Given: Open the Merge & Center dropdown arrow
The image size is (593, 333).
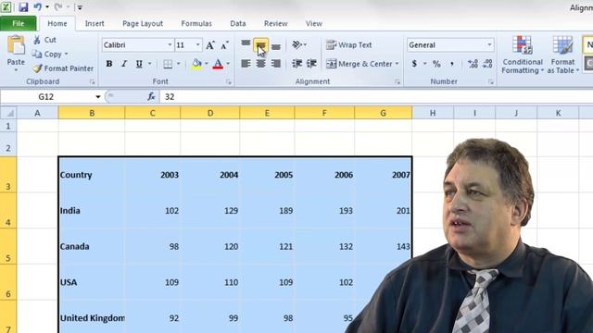Looking at the screenshot, I should 397,64.
